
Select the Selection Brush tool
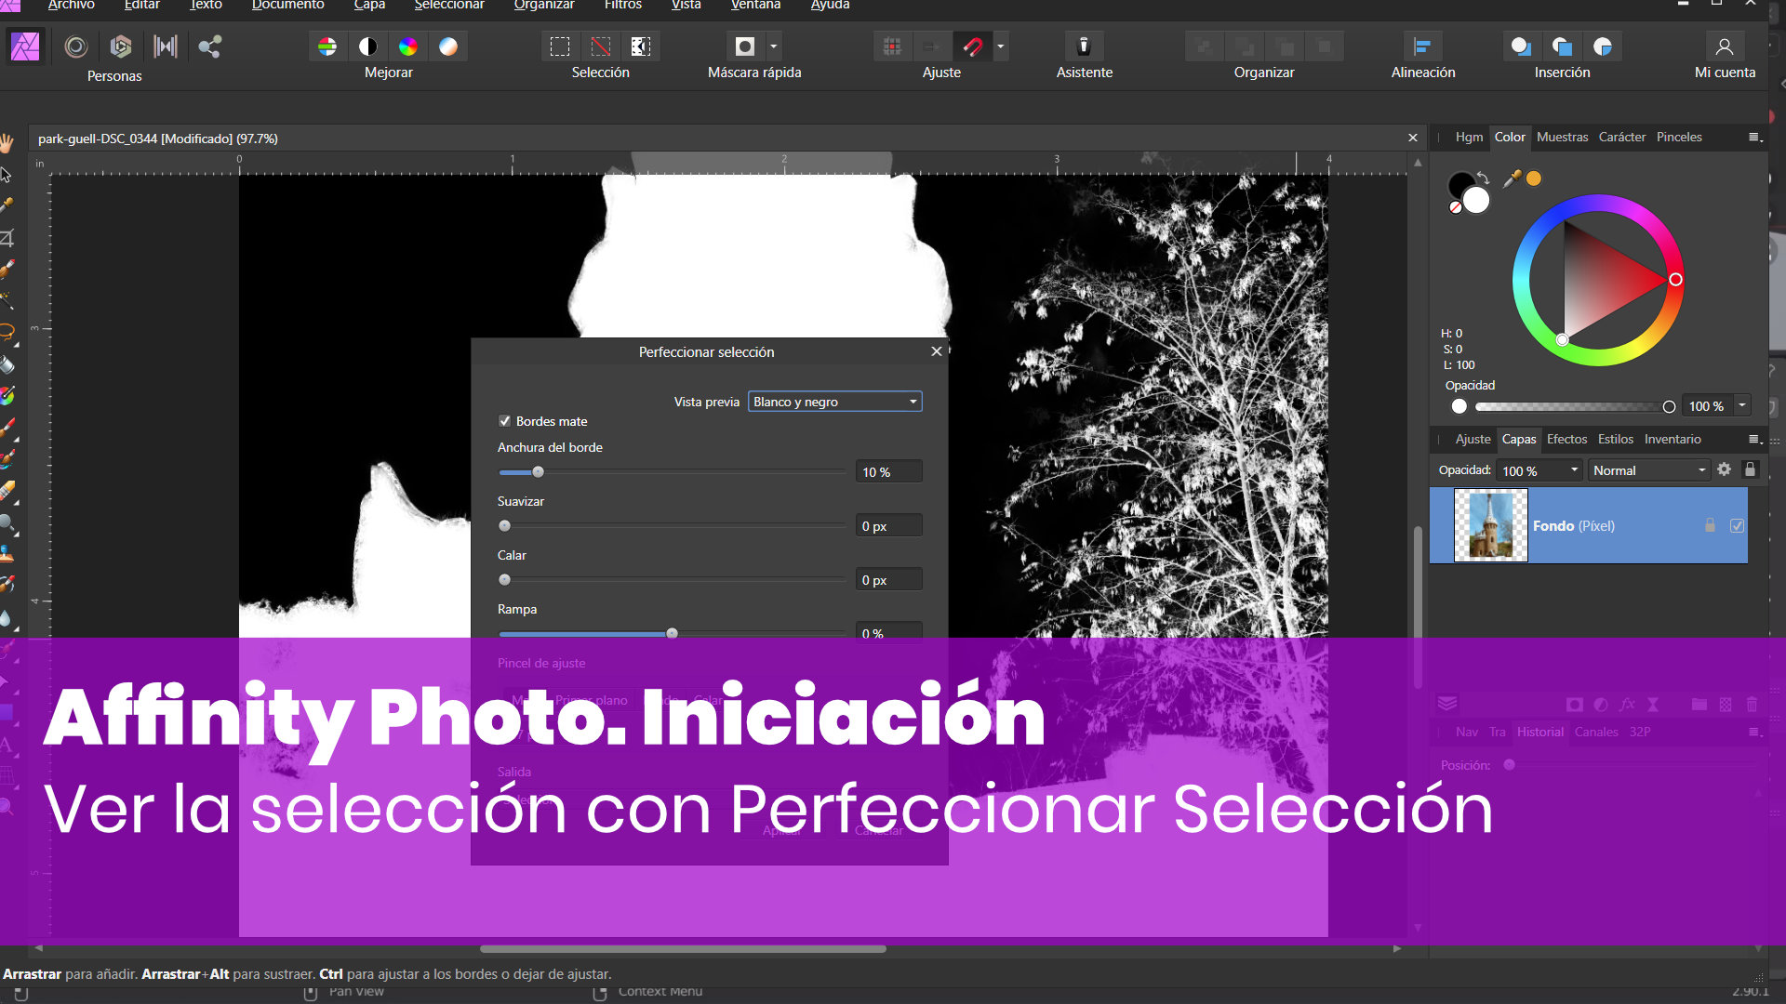[x=7, y=270]
